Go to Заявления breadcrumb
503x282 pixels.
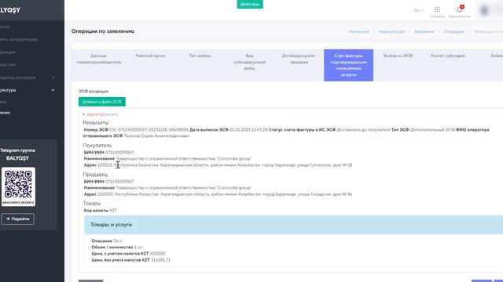424,31
